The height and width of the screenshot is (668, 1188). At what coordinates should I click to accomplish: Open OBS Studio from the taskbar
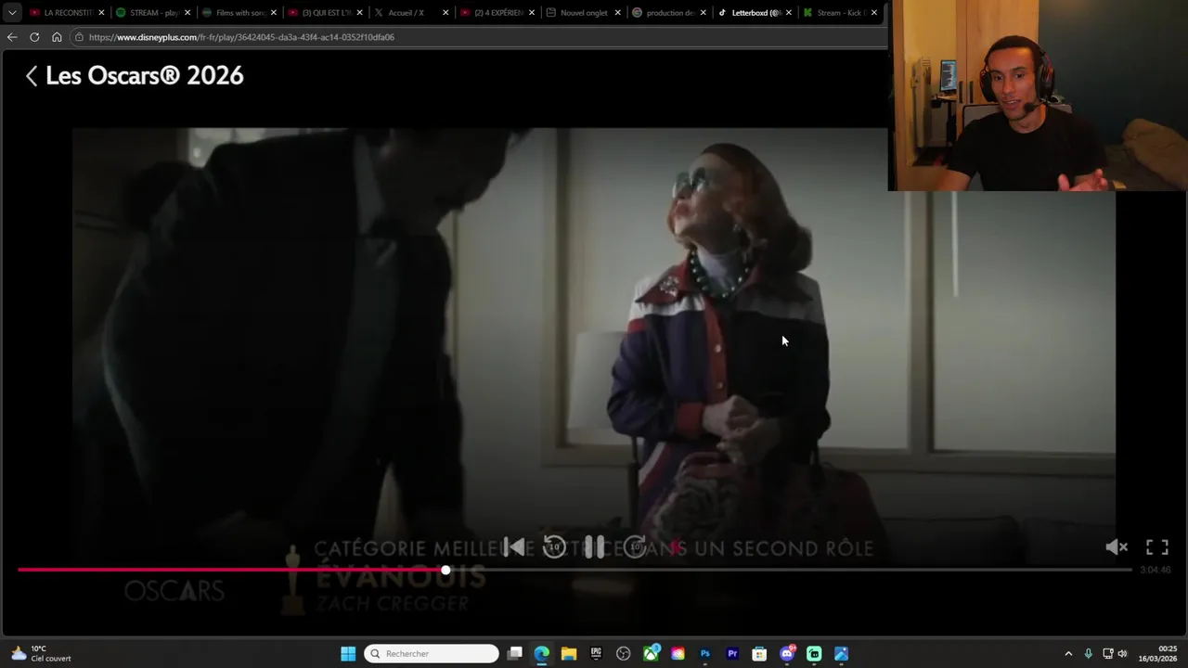click(624, 653)
